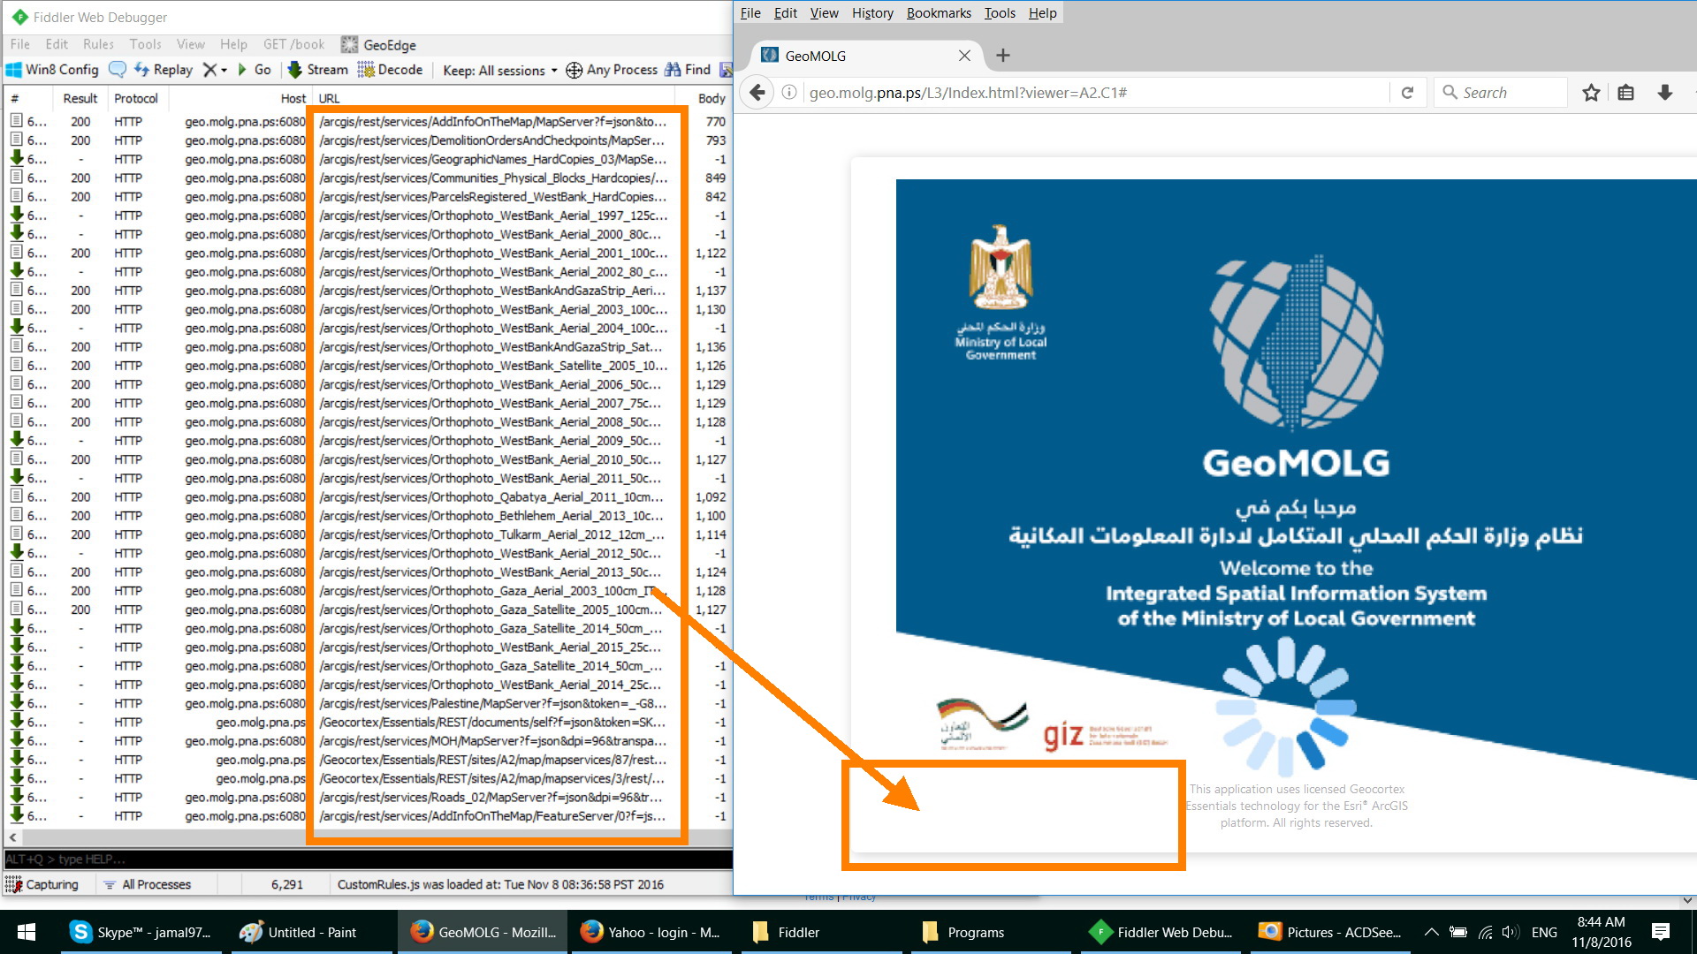Click the Firefox back button

click(757, 93)
